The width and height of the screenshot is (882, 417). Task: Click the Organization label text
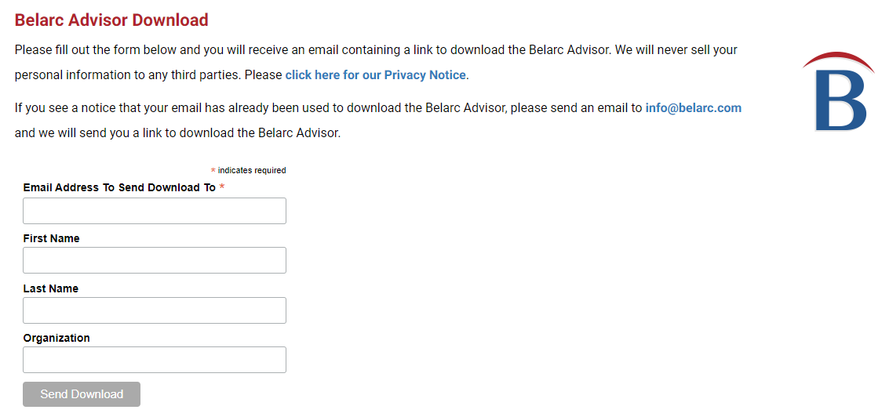pyautogui.click(x=56, y=338)
